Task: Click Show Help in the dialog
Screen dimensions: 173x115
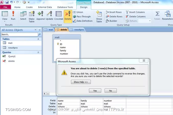Action: pos(81,82)
